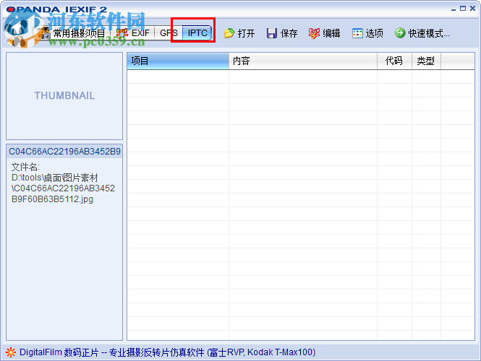Viewport: 481px width, 361px height.
Task: Switch to the IPTC tab
Action: [197, 32]
